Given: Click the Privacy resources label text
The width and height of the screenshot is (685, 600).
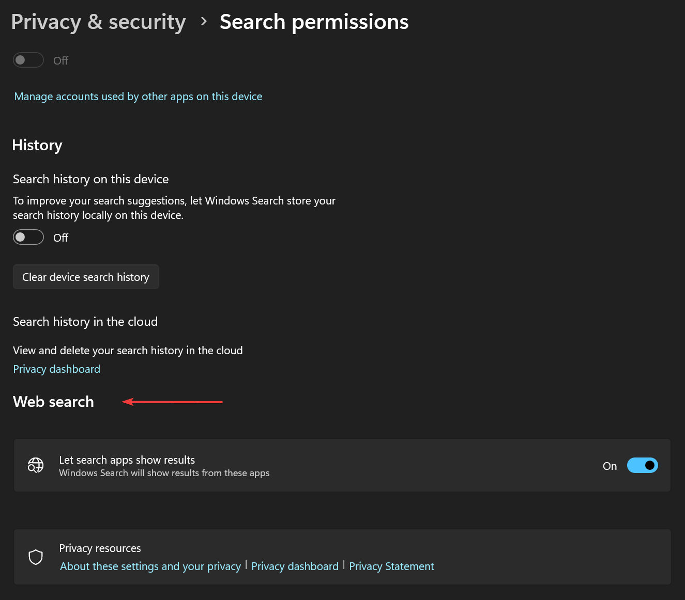Looking at the screenshot, I should tap(100, 548).
